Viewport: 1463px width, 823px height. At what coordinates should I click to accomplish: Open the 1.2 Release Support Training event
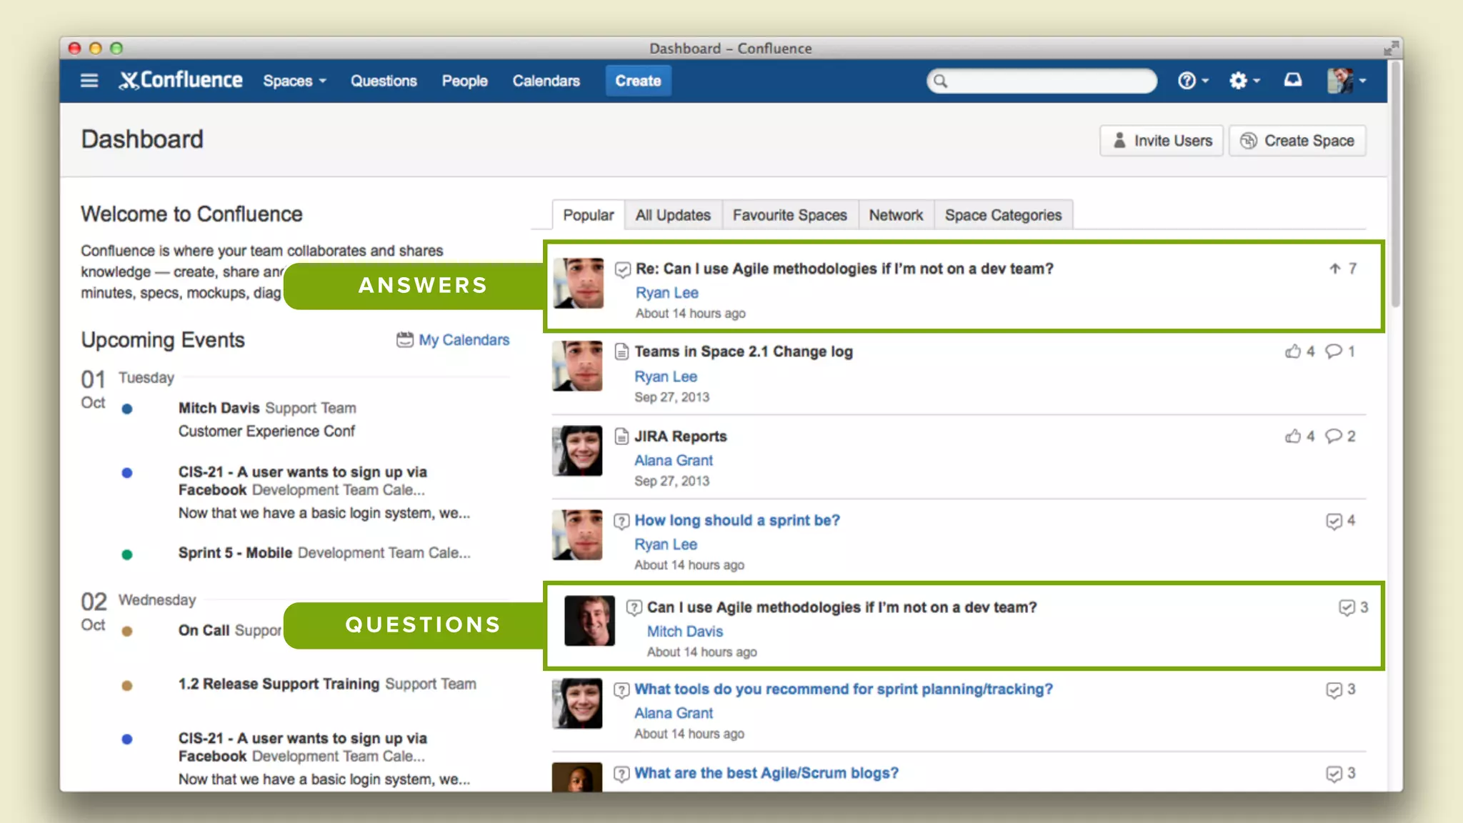327,684
